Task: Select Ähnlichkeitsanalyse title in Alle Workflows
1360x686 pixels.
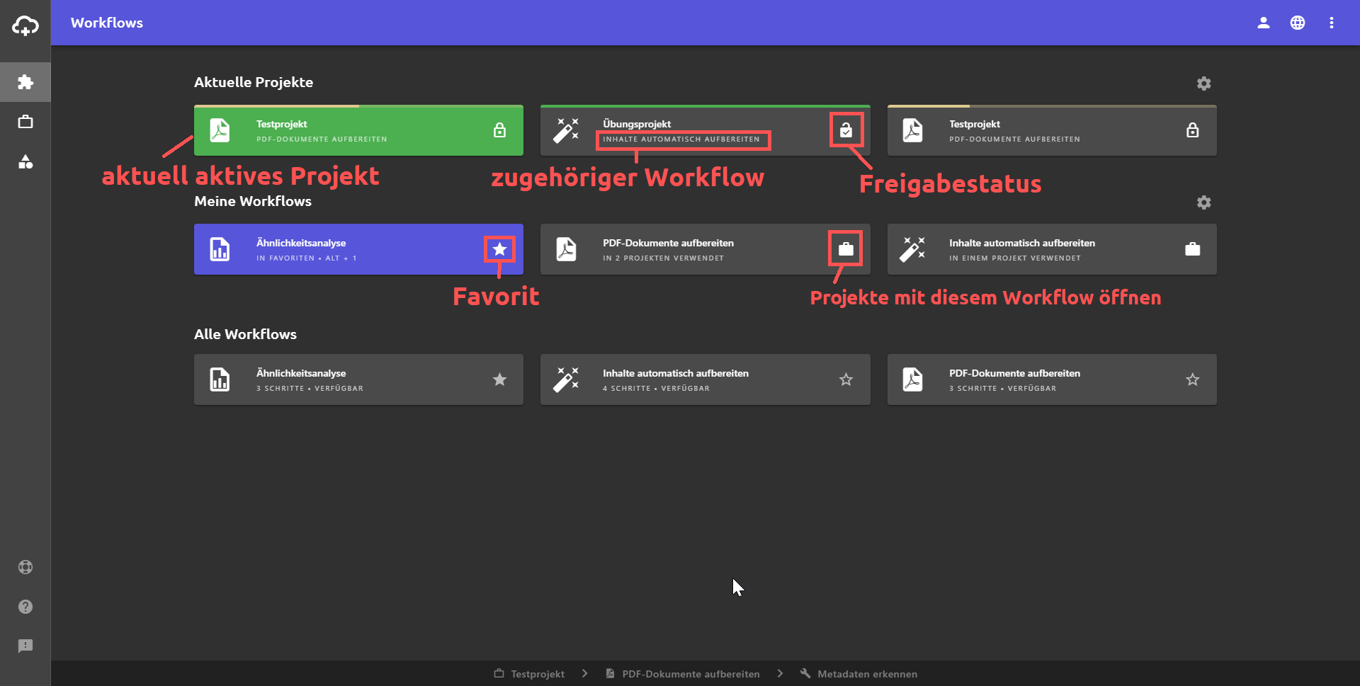Action: 301,373
